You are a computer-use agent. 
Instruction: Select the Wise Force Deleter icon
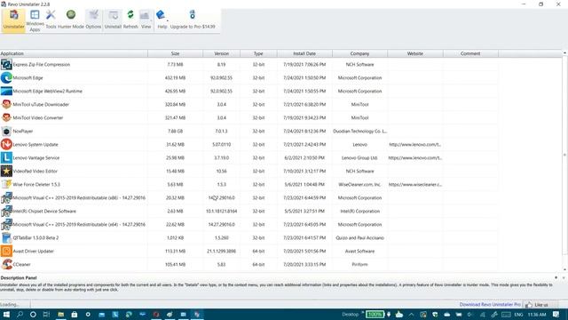[x=6, y=184]
